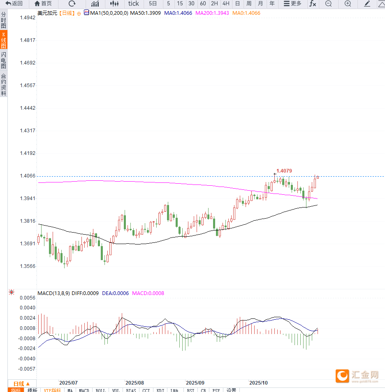Screen dimensions: 385x392
Task: Switch to the BIAS indicator
Action: click(131, 390)
